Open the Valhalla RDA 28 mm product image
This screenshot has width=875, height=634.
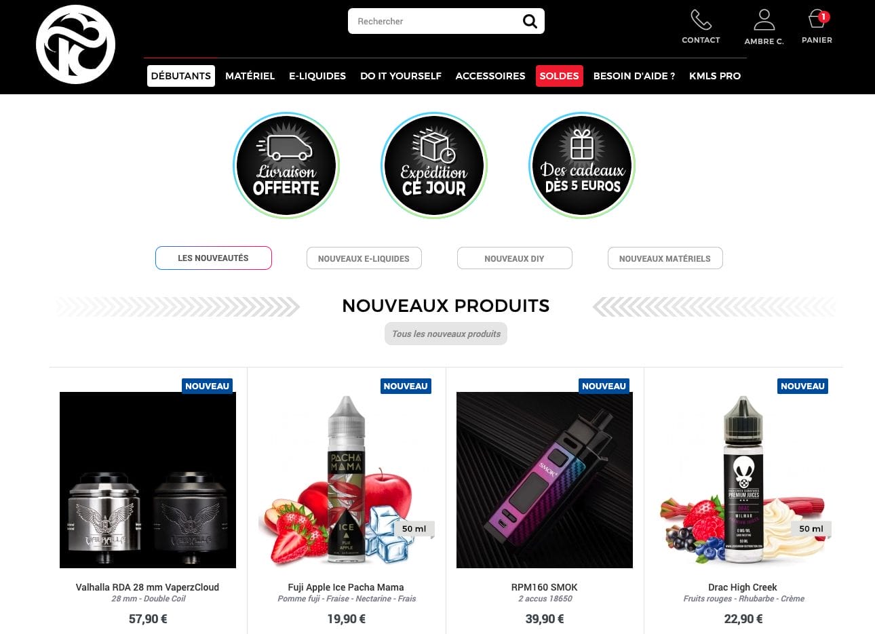click(x=148, y=480)
